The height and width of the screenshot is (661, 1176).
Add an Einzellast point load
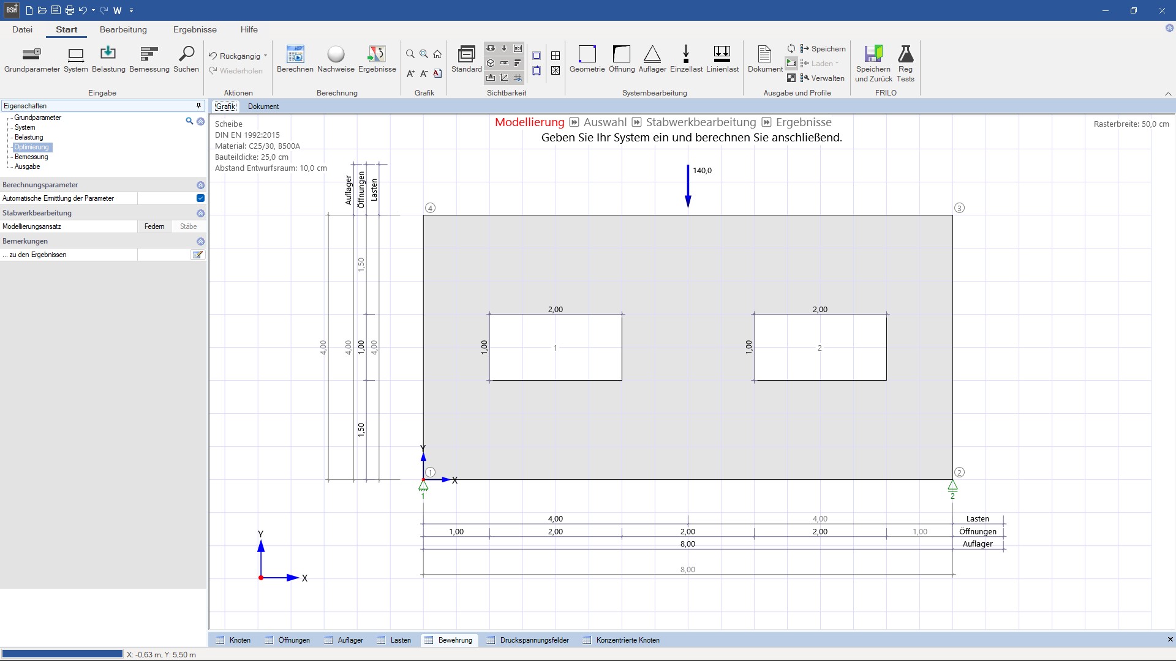pos(686,54)
